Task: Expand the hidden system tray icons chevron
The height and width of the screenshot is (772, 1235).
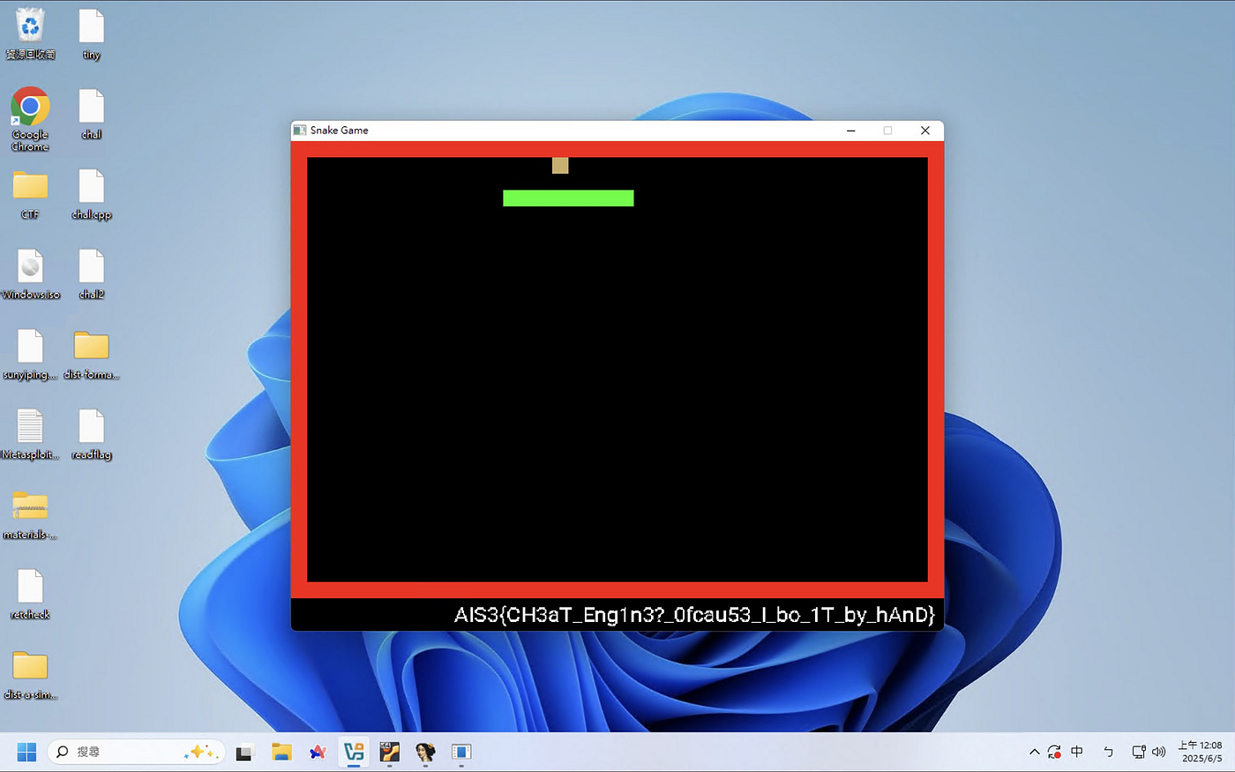Action: (1034, 752)
